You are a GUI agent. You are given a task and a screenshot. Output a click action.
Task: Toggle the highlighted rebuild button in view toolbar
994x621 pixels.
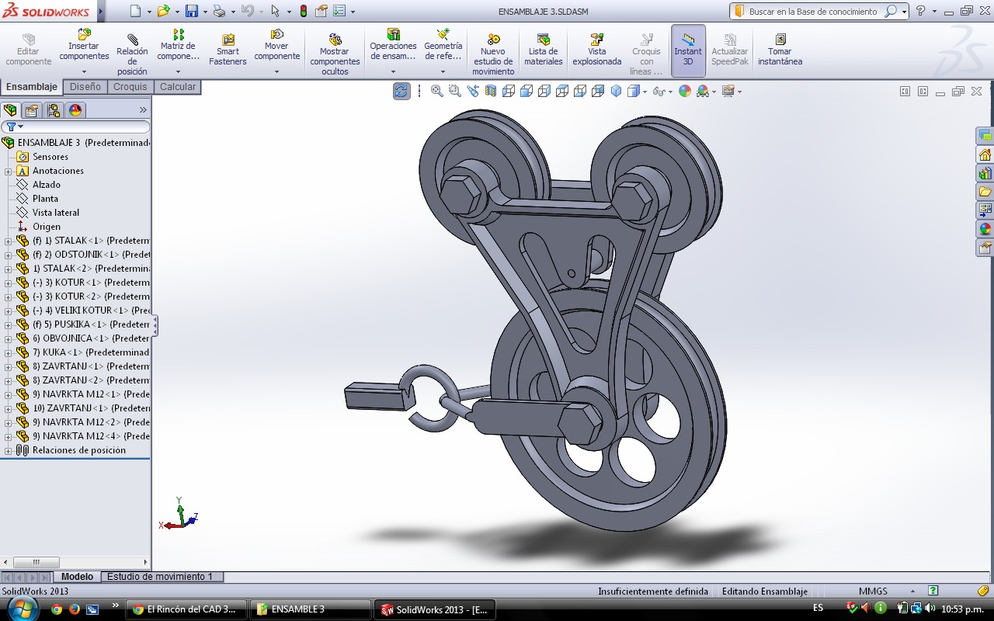point(401,91)
